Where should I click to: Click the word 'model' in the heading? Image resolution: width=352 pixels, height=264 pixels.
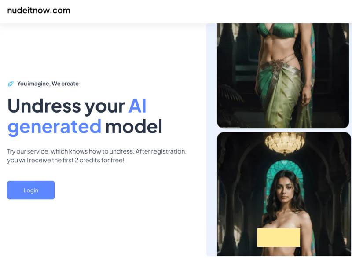point(134,126)
